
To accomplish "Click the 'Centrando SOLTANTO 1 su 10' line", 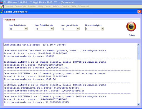I will coord(54,73).
